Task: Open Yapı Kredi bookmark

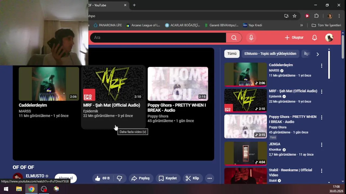Action: click(252, 25)
